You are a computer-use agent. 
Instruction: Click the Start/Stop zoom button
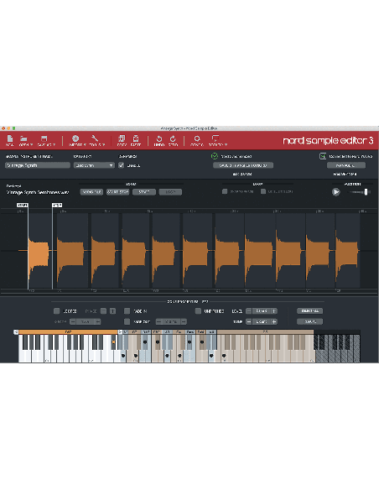(x=117, y=192)
